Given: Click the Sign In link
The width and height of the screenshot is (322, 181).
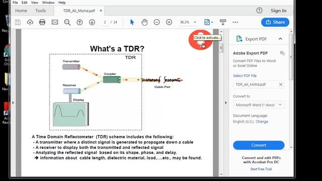Looking at the screenshot, I should 278,11.
